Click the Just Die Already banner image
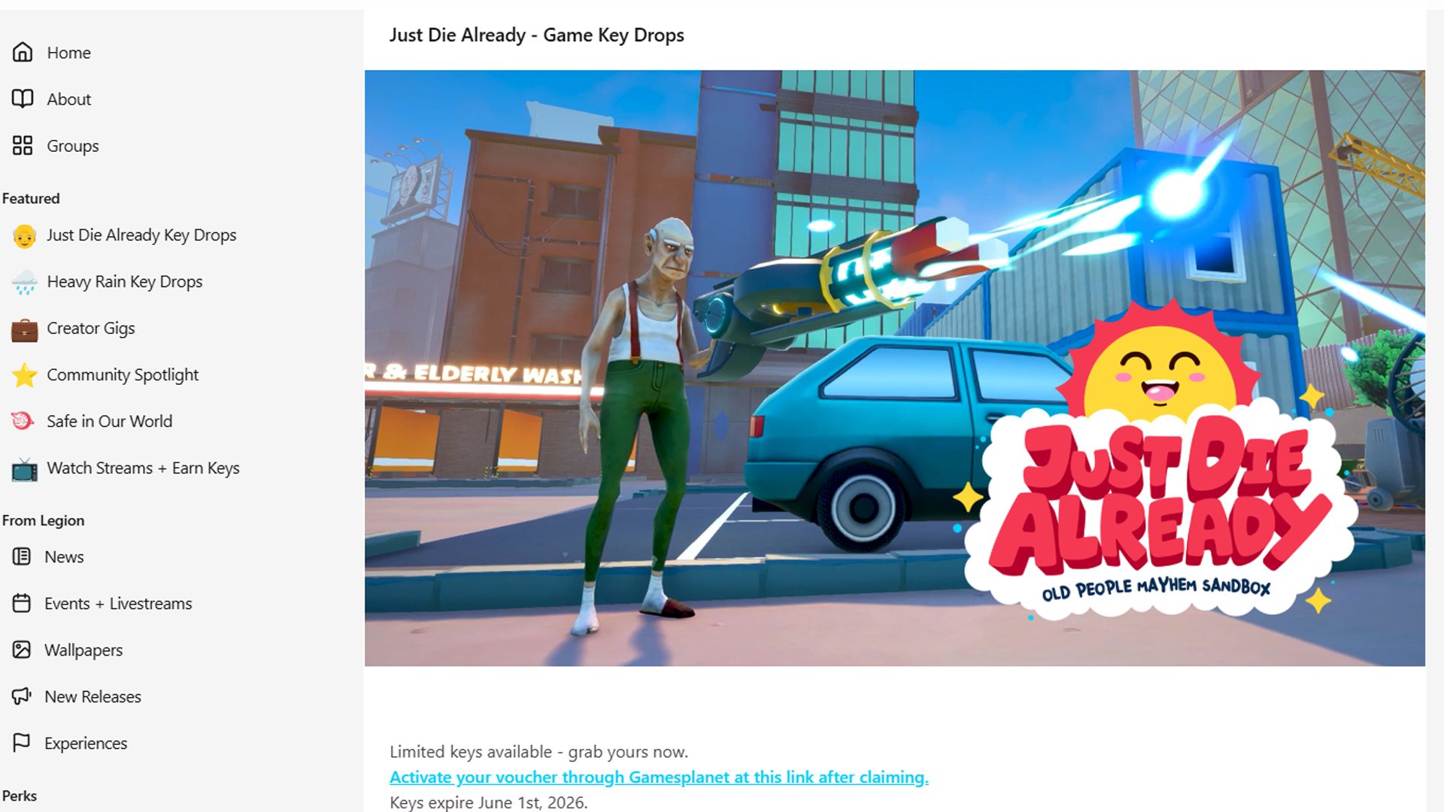1444x812 pixels. pos(894,368)
